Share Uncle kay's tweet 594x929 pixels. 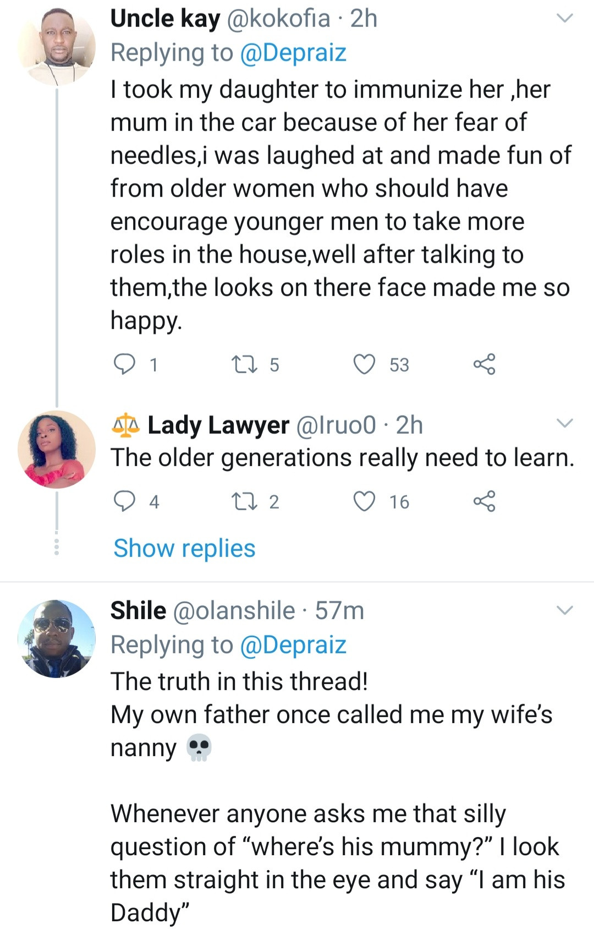[x=484, y=364]
